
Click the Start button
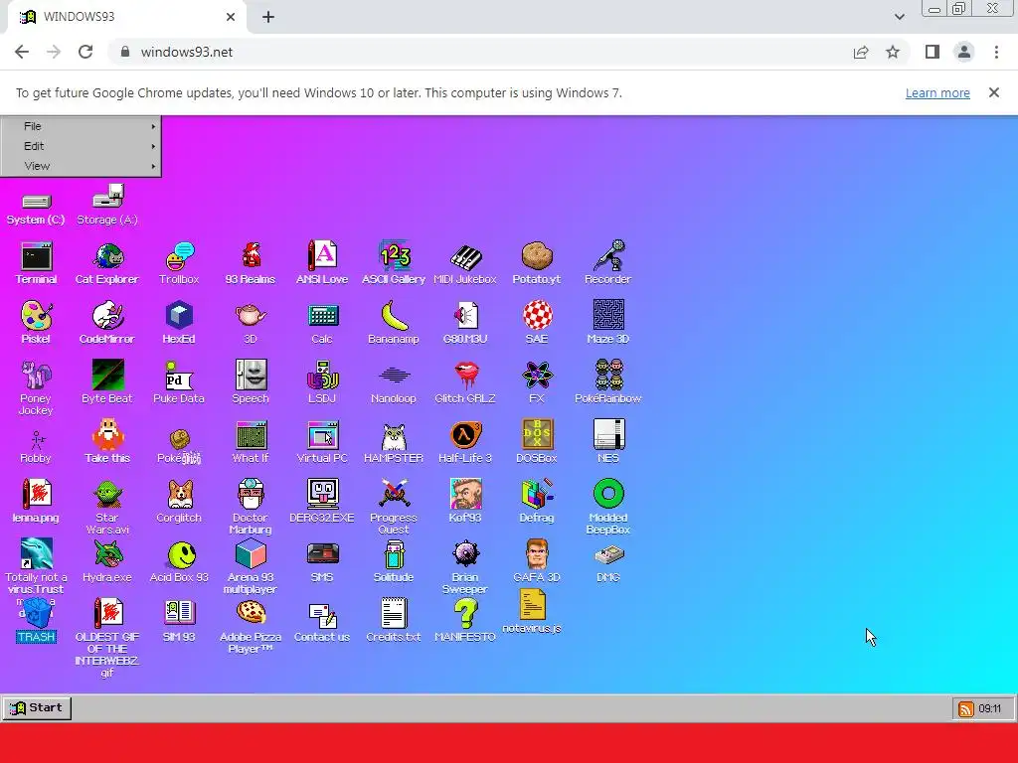click(x=37, y=707)
